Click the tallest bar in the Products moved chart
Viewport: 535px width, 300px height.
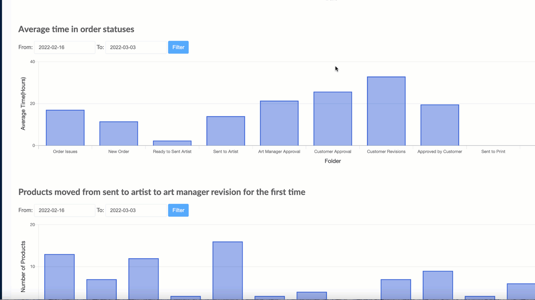pyautogui.click(x=228, y=270)
